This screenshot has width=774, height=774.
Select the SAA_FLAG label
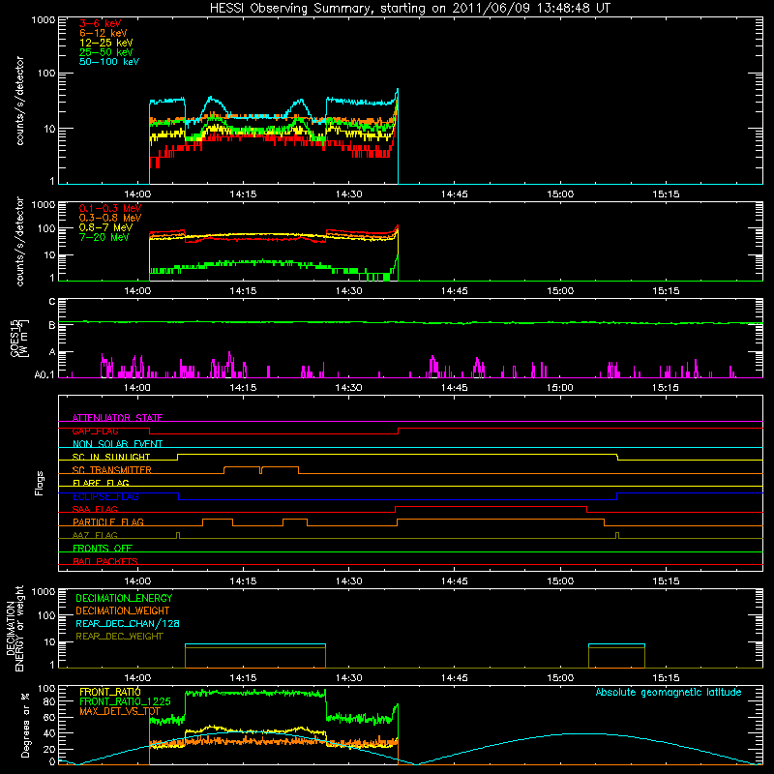pyautogui.click(x=95, y=509)
